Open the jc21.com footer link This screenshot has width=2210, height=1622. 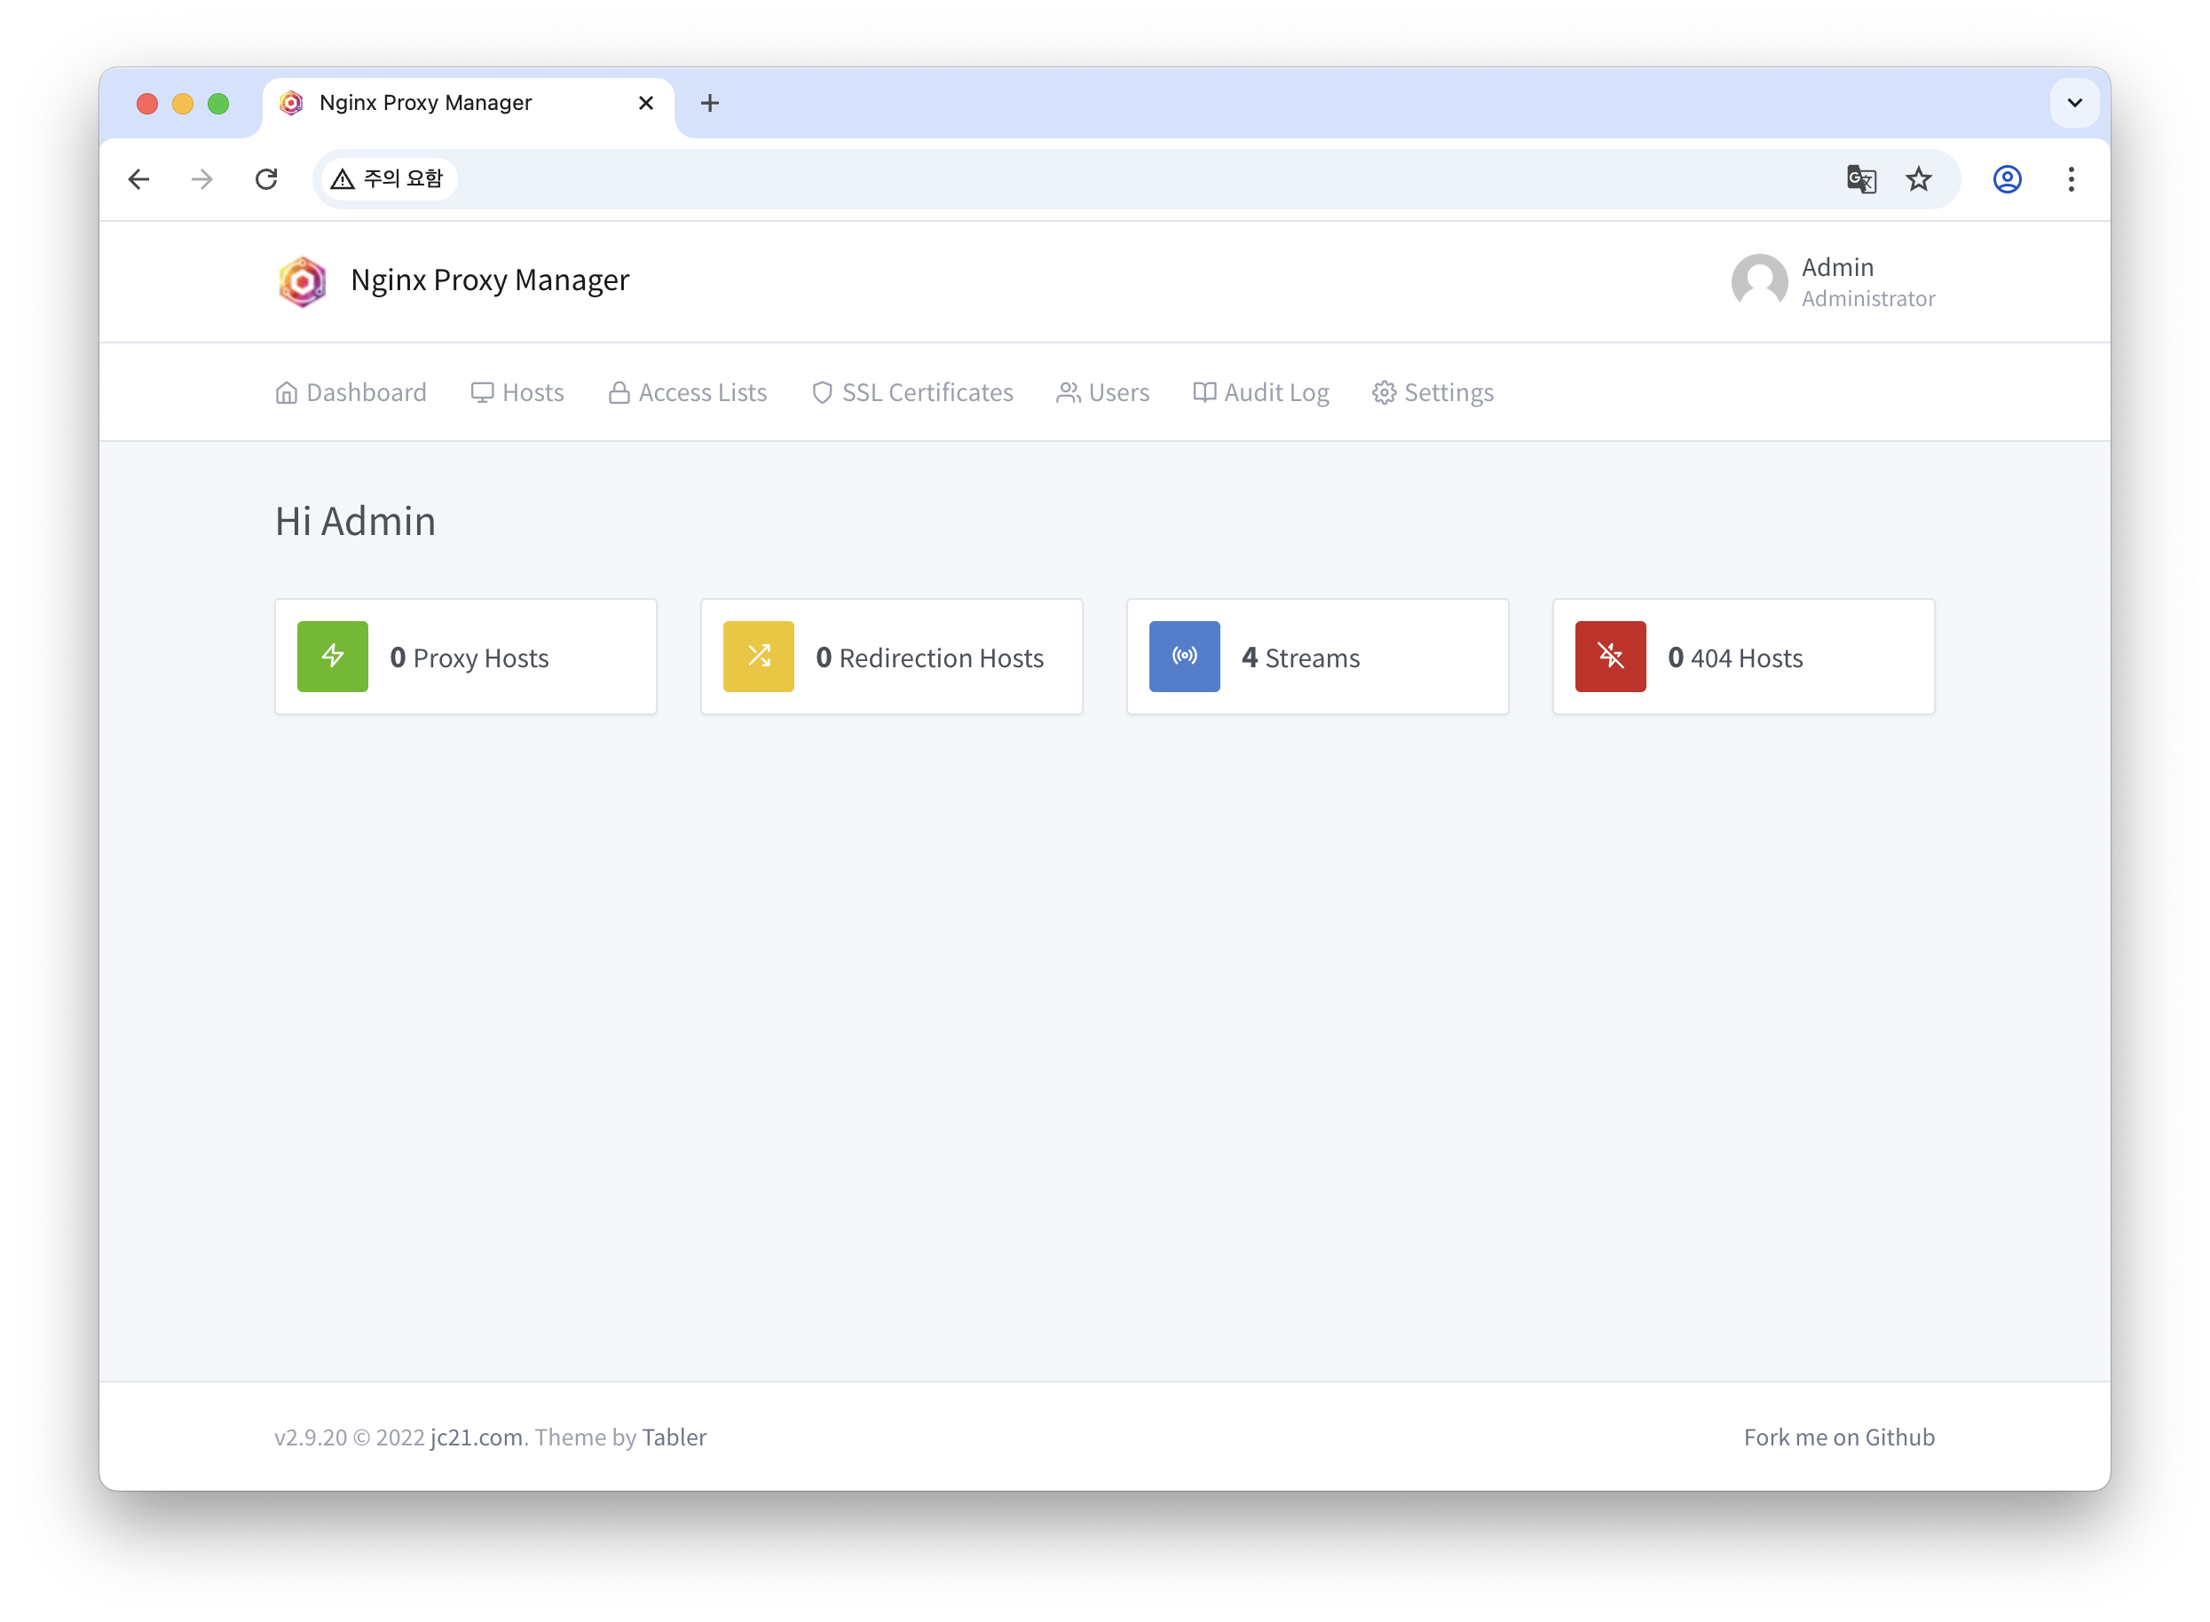tap(477, 1437)
